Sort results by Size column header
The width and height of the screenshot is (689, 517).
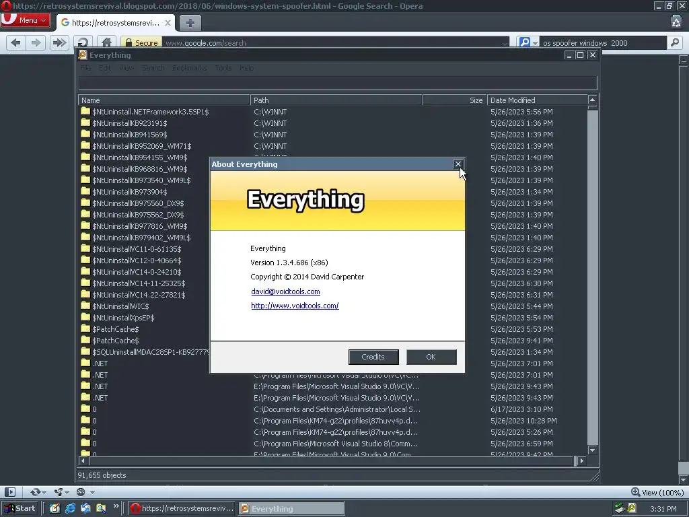[455, 100]
